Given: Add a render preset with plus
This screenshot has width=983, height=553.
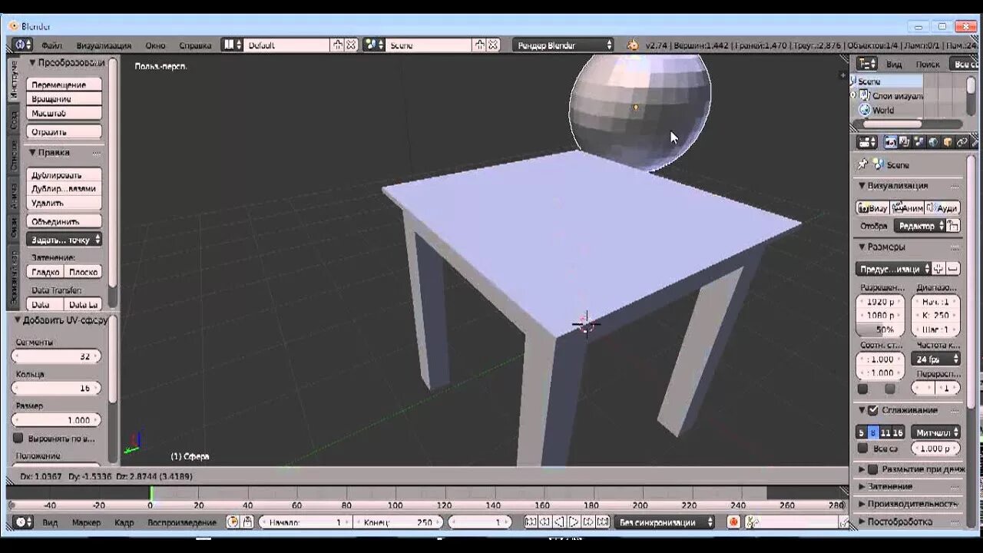Looking at the screenshot, I should (x=939, y=269).
